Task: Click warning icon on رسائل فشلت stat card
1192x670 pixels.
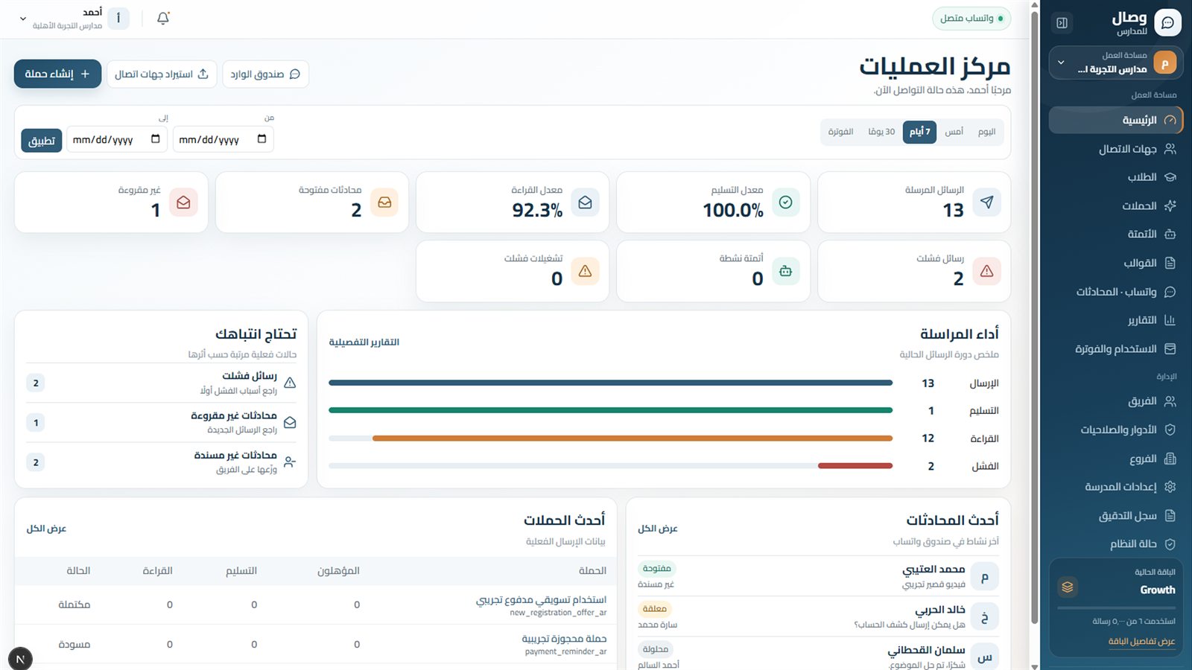Action: click(986, 271)
